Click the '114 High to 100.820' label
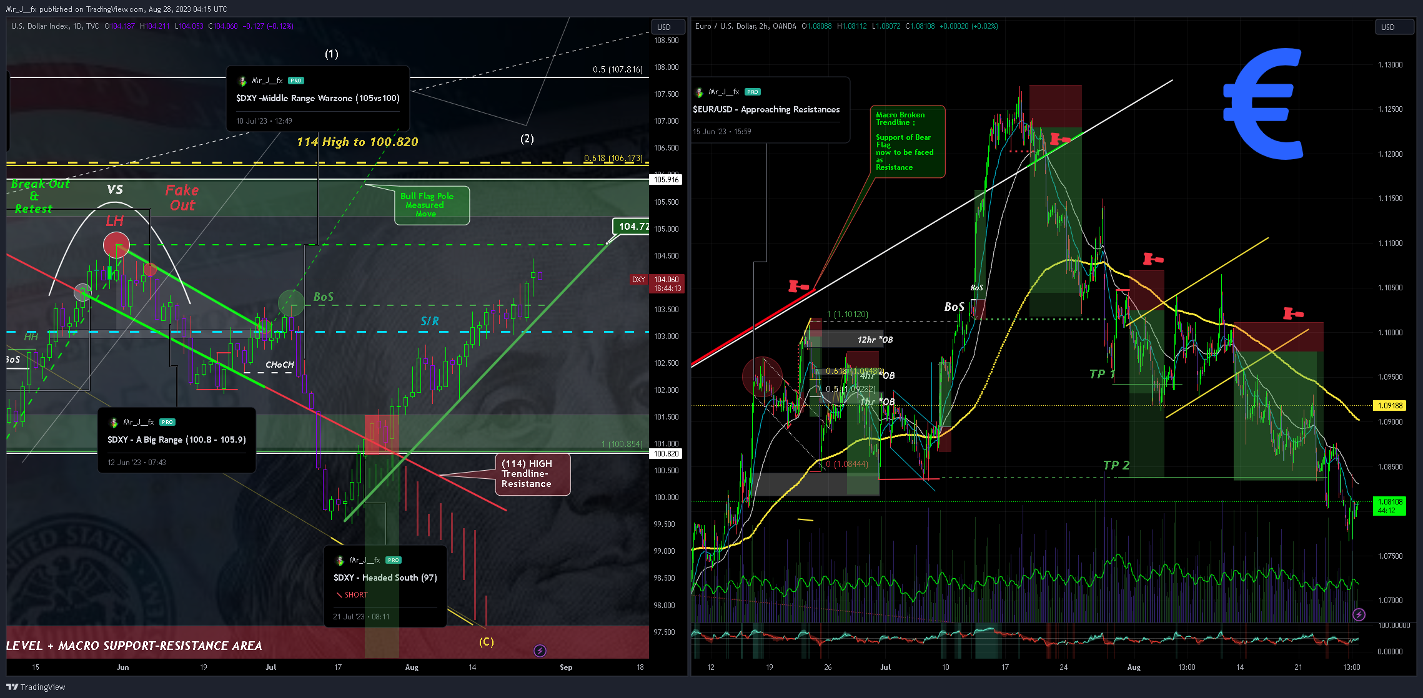This screenshot has height=698, width=1423. [357, 142]
